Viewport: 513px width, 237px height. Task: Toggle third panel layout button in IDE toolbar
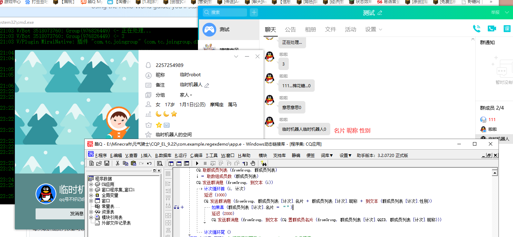pos(187,163)
